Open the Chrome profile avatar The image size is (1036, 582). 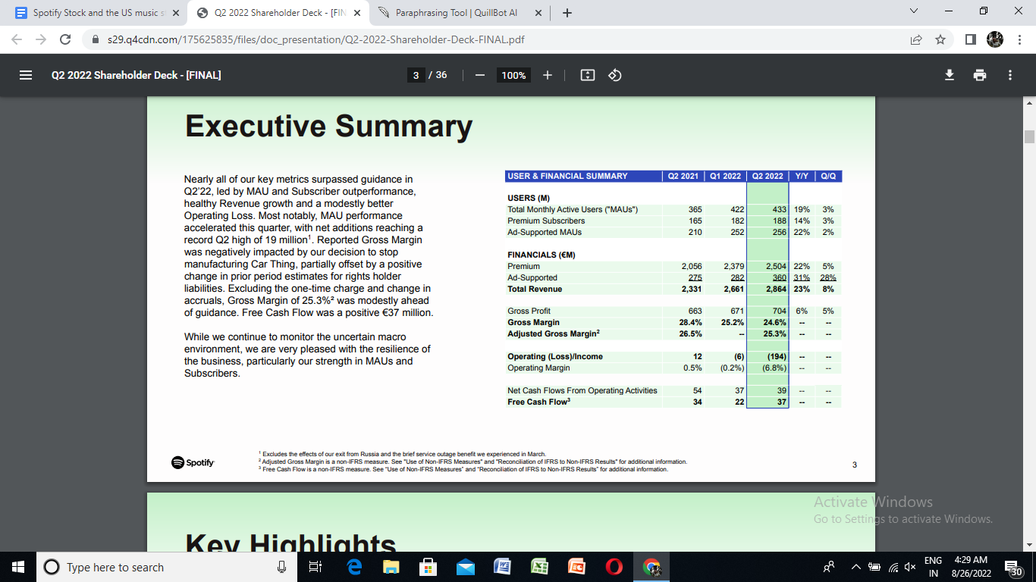coord(995,39)
